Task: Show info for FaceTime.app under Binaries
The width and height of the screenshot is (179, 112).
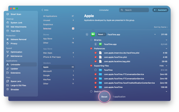Action: coord(96,44)
